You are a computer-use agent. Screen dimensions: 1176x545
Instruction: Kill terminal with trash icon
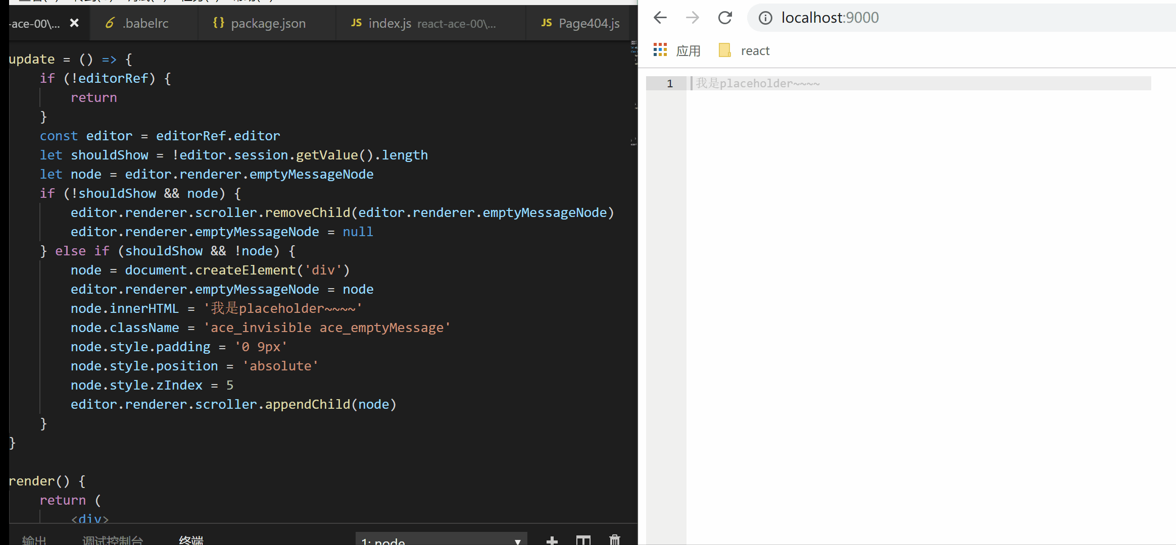615,540
